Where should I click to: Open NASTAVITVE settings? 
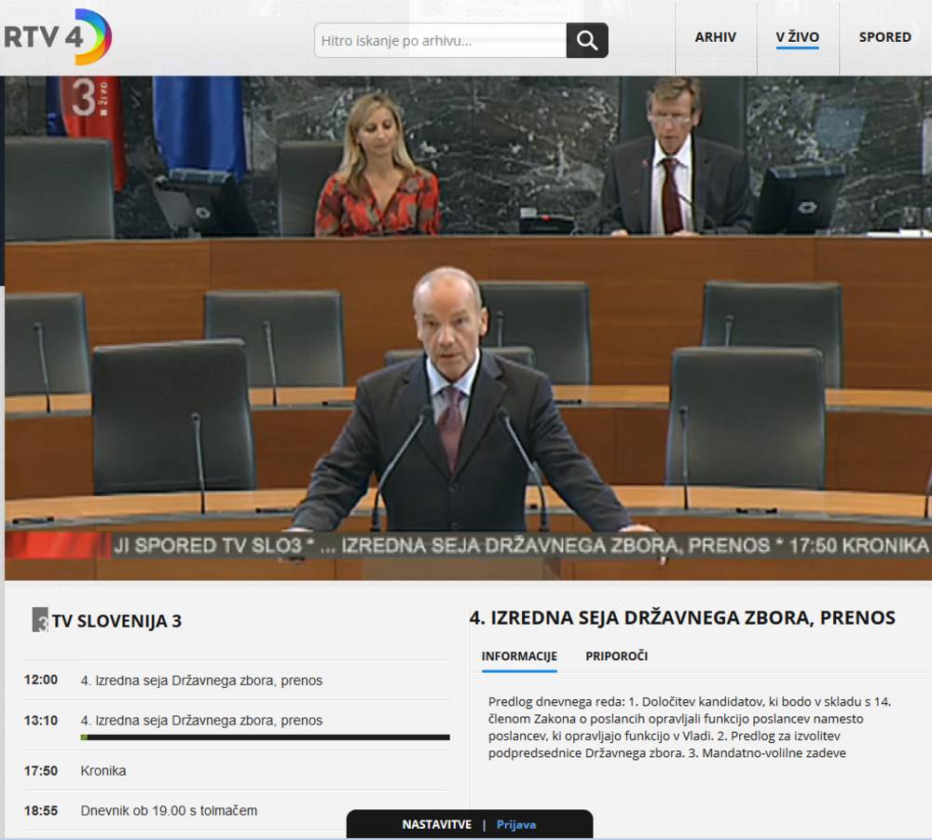tap(437, 824)
